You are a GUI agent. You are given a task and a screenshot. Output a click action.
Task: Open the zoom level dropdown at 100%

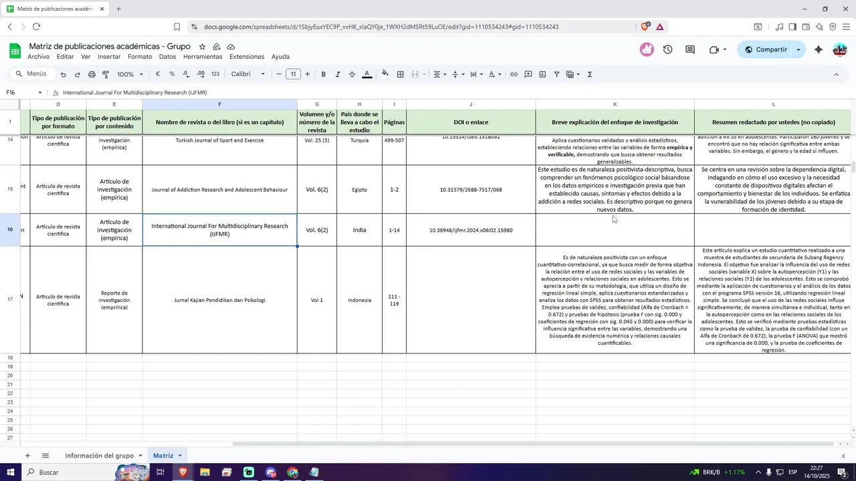[x=130, y=74]
